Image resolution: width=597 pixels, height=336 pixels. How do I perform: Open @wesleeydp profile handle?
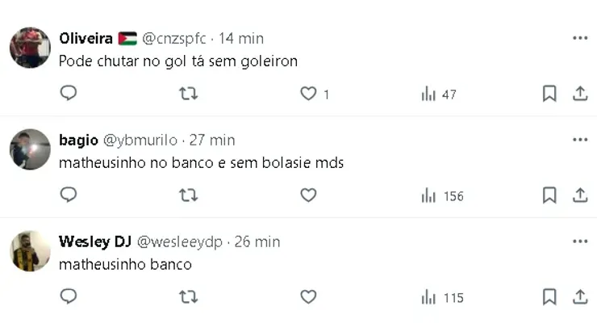pyautogui.click(x=179, y=241)
